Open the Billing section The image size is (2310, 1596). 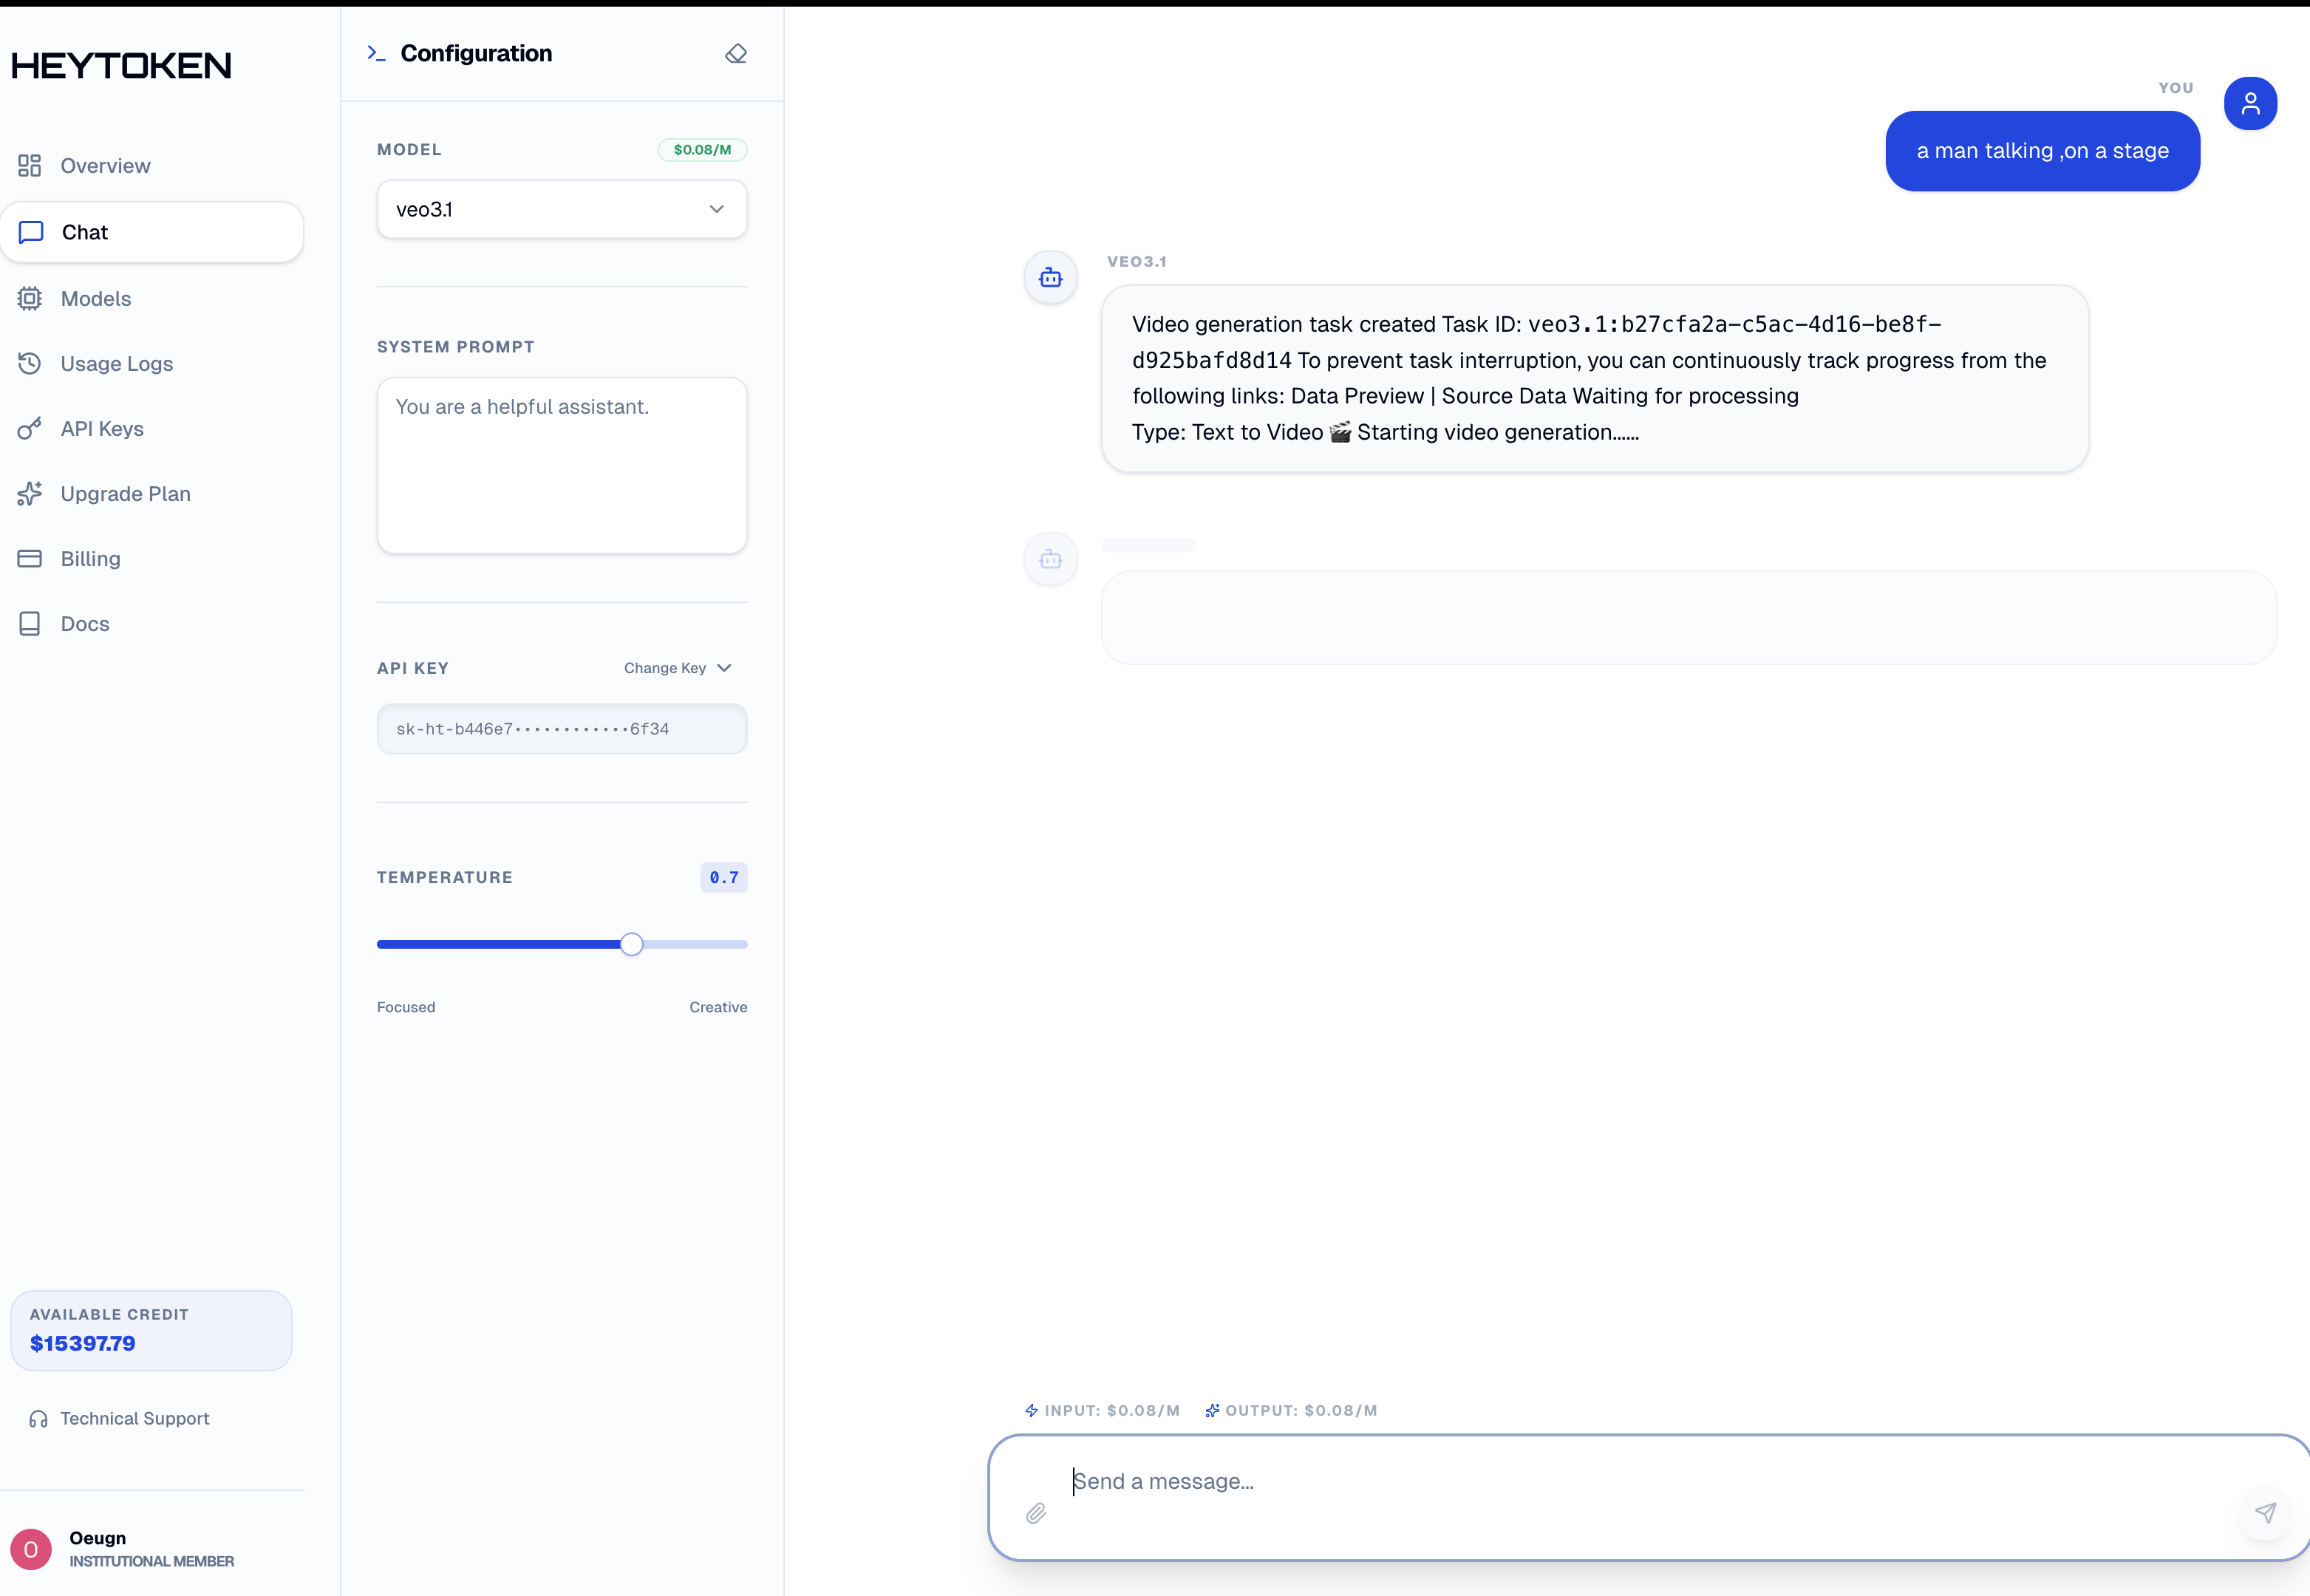90,559
